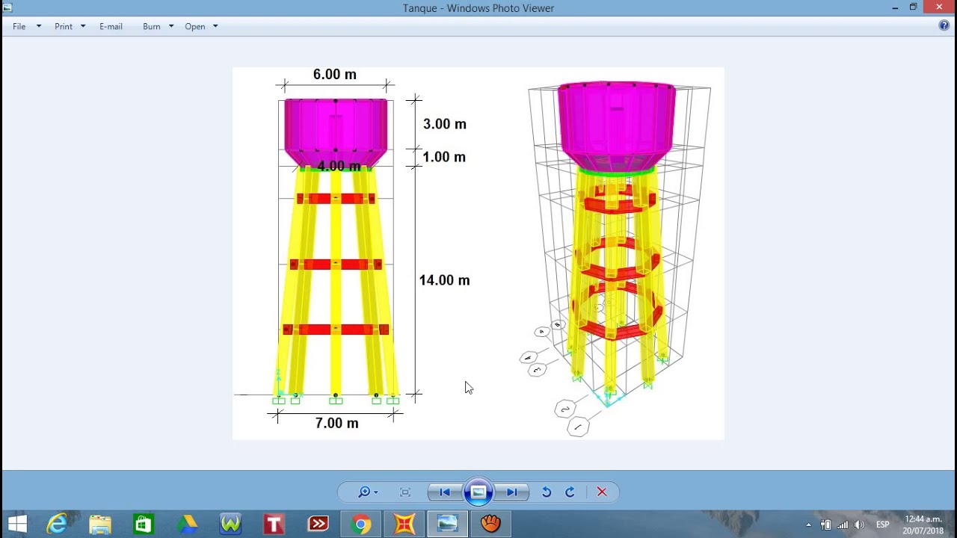The height and width of the screenshot is (538, 957).
Task: Open the Windows Start button
Action: point(17,524)
